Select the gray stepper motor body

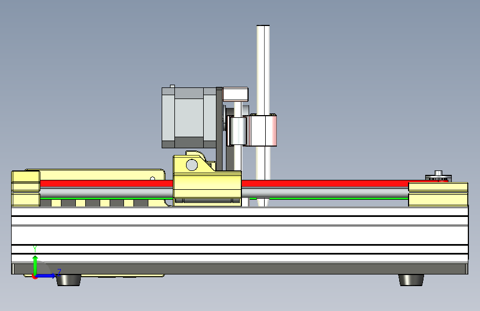click(189, 118)
